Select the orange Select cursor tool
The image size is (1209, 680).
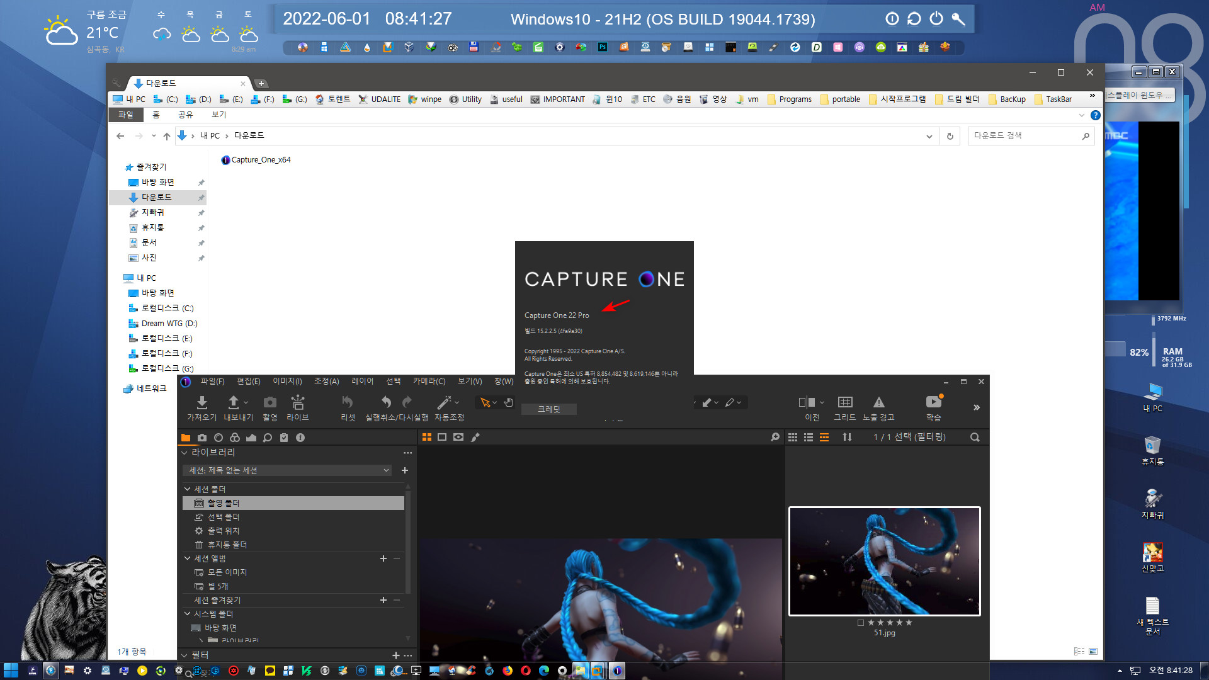pos(485,402)
